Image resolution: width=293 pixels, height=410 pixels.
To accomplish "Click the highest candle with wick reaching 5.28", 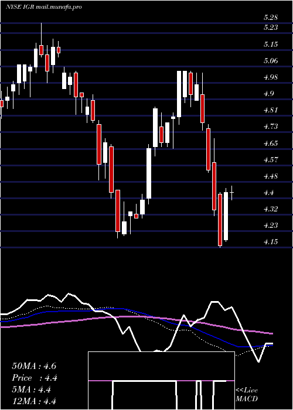I will (x=41, y=40).
